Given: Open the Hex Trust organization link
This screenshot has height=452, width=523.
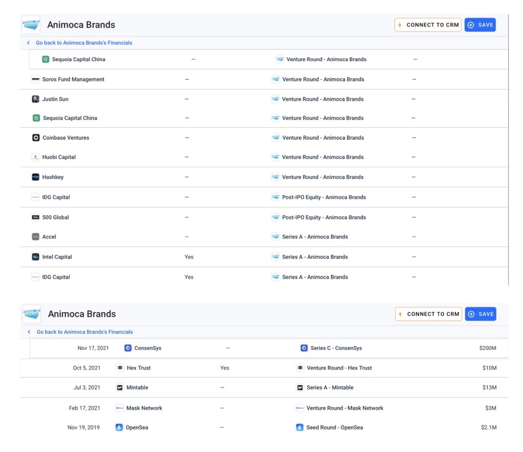Looking at the screenshot, I should coord(138,368).
